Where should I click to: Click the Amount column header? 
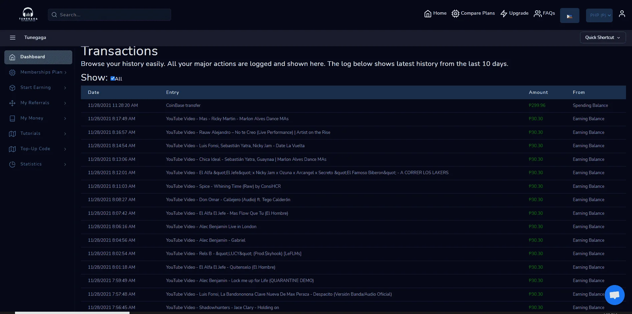538,93
